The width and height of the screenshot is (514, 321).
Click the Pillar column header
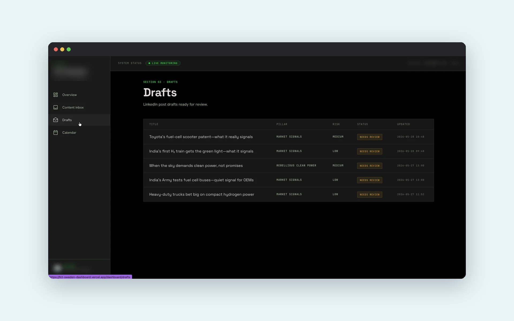[x=282, y=124]
